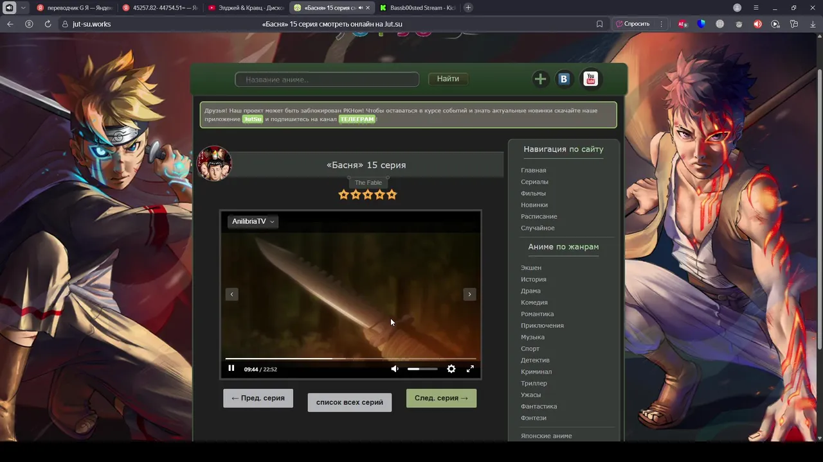Open the список всех серий button
This screenshot has width=823, height=462.
(350, 402)
